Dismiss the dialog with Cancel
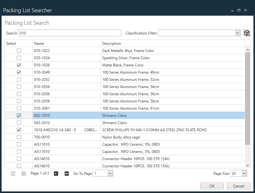This screenshot has height=193, width=255. point(238,186)
